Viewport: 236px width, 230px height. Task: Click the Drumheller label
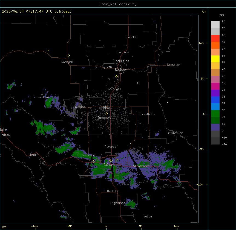pos(175,133)
